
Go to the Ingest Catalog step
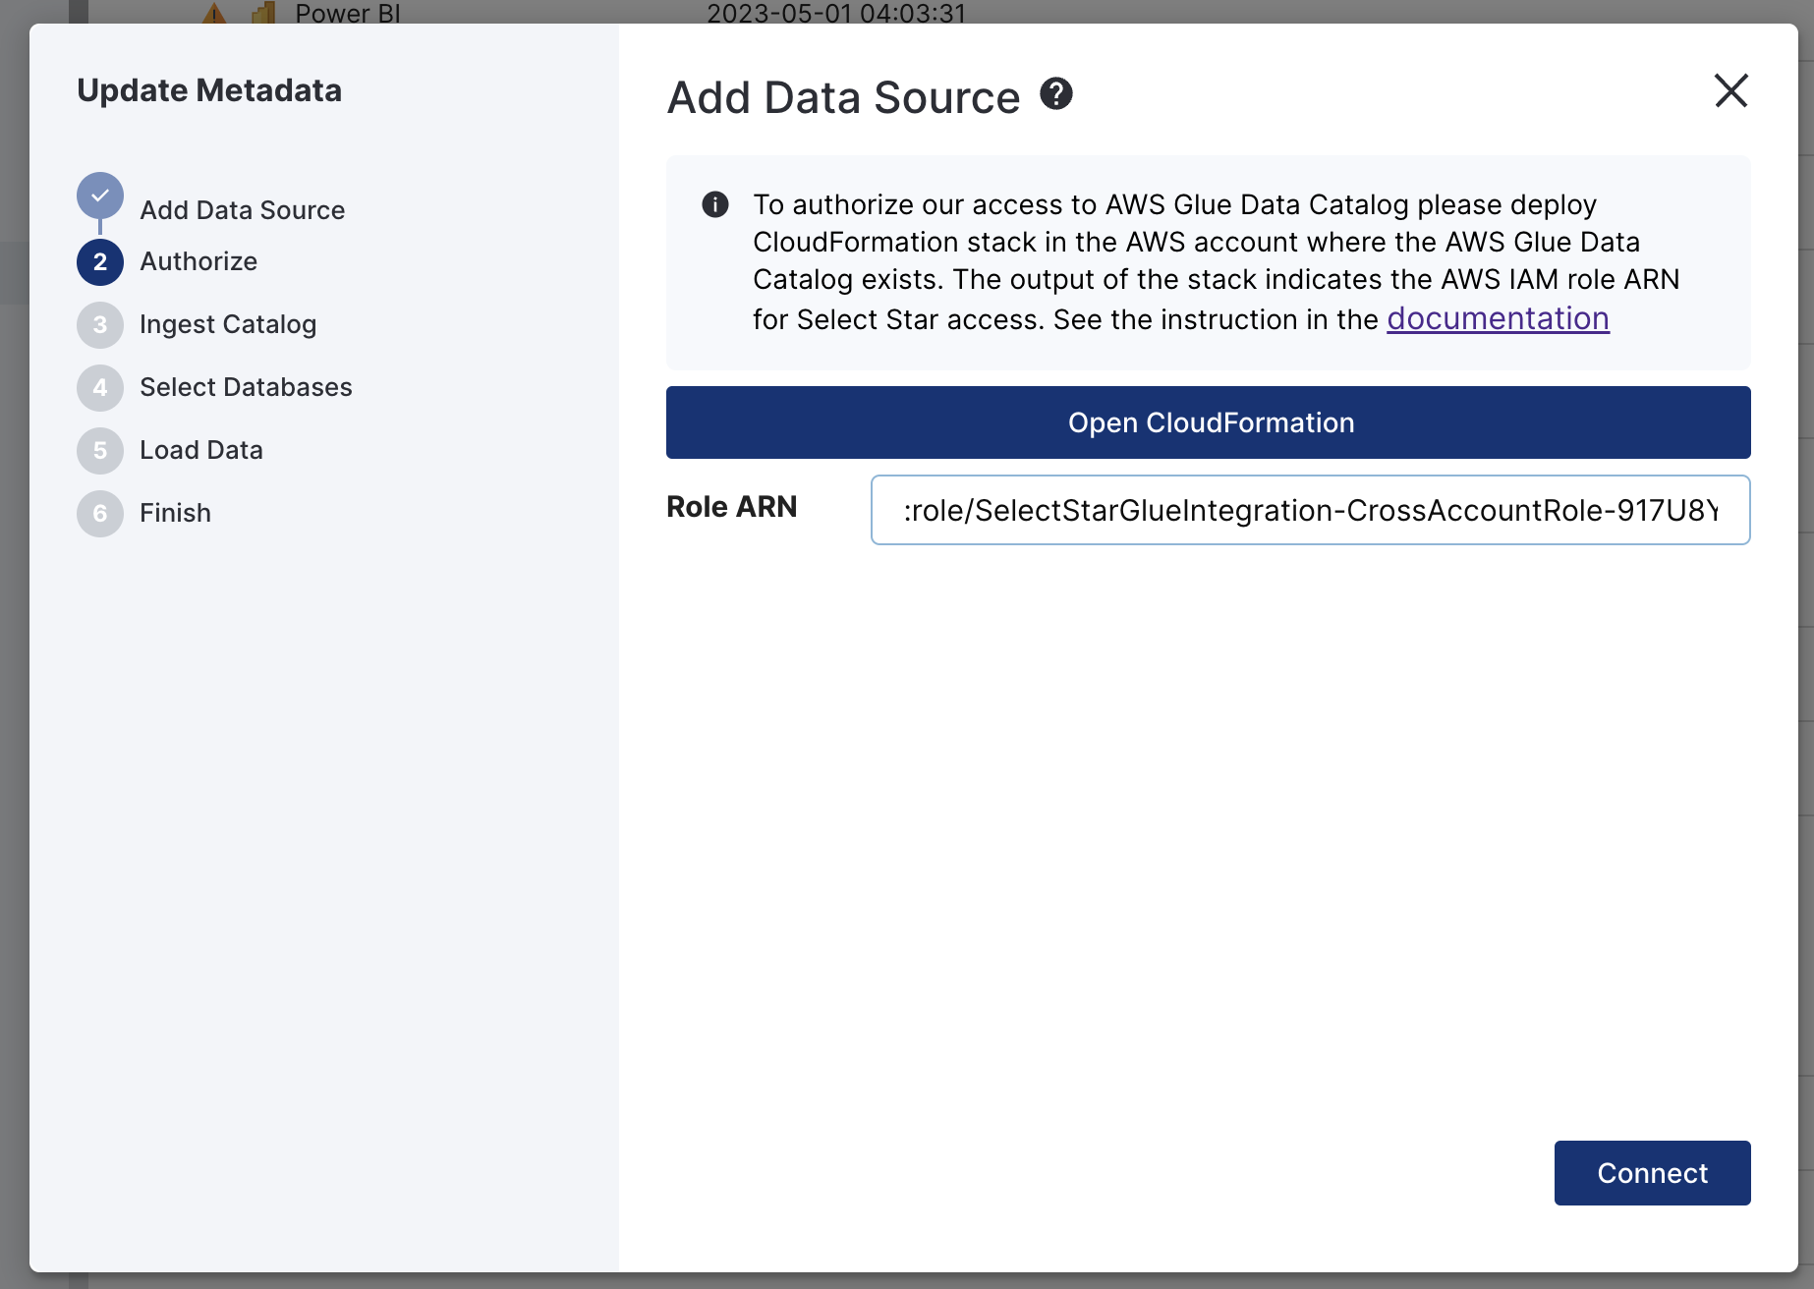228,324
